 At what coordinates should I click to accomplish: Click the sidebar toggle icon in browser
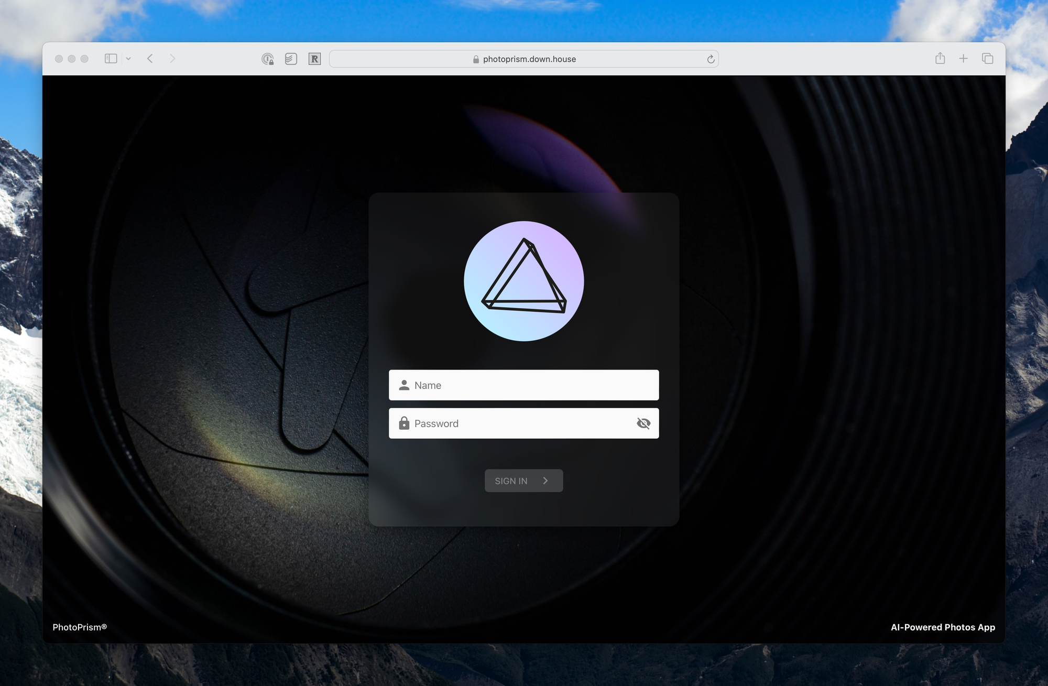[x=110, y=58]
